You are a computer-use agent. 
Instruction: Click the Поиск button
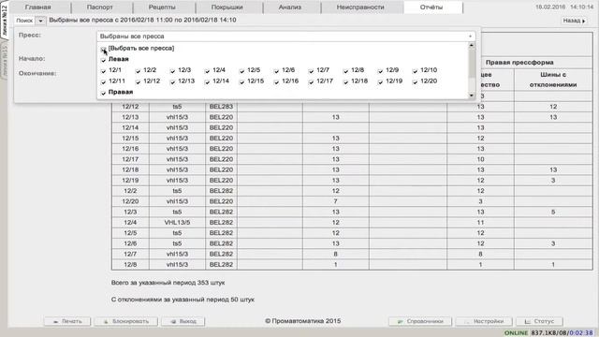[x=24, y=21]
